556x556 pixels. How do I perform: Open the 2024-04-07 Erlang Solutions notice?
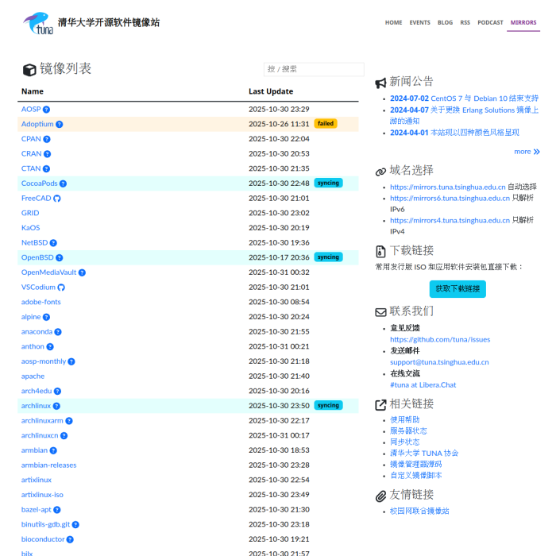[x=464, y=116]
